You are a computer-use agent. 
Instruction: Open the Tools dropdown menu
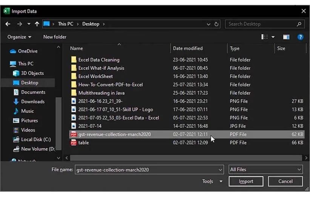tap(212, 182)
